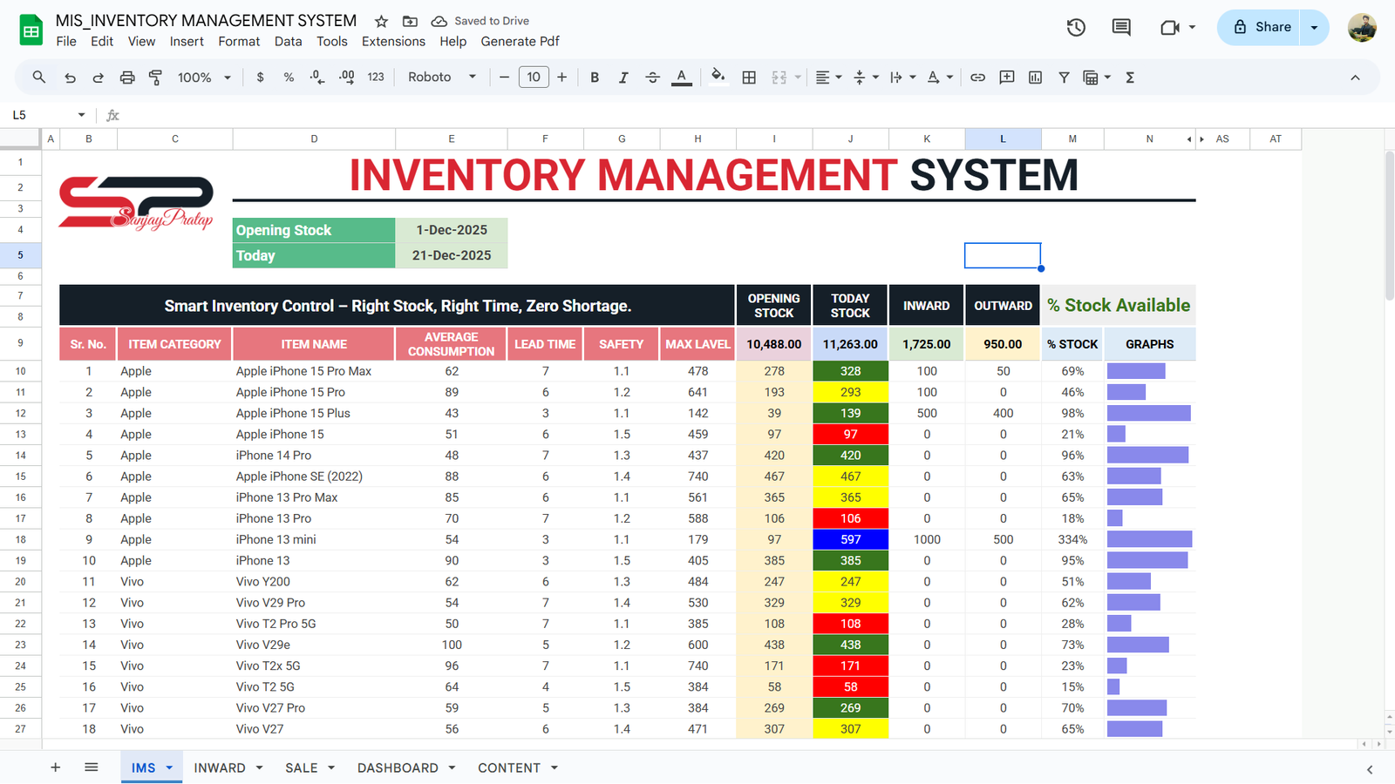Screen dimensions: 1395x784
Task: Select the paint format tool
Action: tap(155, 78)
